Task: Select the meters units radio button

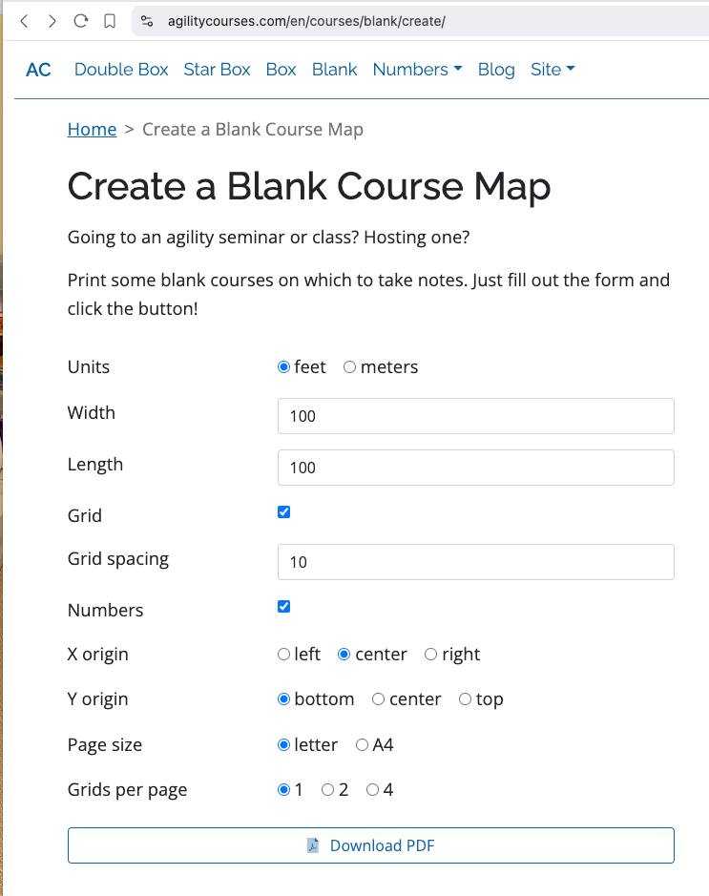Action: pyautogui.click(x=349, y=366)
